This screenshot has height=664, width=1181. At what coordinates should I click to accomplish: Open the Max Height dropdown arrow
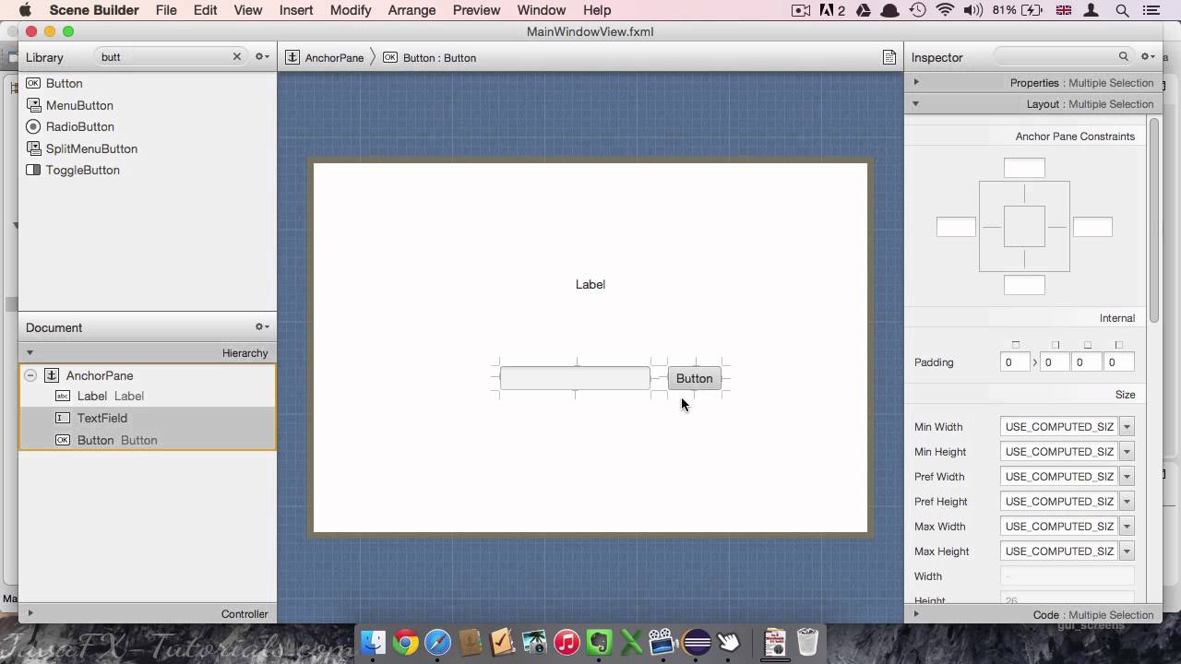1127,551
